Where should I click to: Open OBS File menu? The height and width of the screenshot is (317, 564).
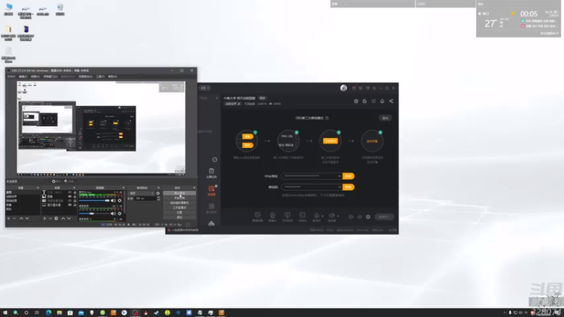click(x=11, y=77)
